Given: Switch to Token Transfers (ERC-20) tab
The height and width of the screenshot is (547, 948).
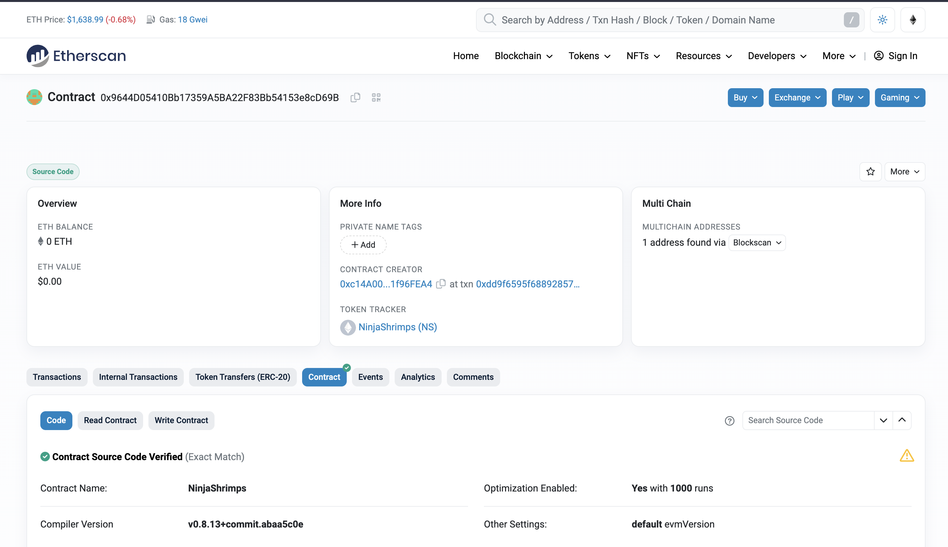Looking at the screenshot, I should (243, 377).
